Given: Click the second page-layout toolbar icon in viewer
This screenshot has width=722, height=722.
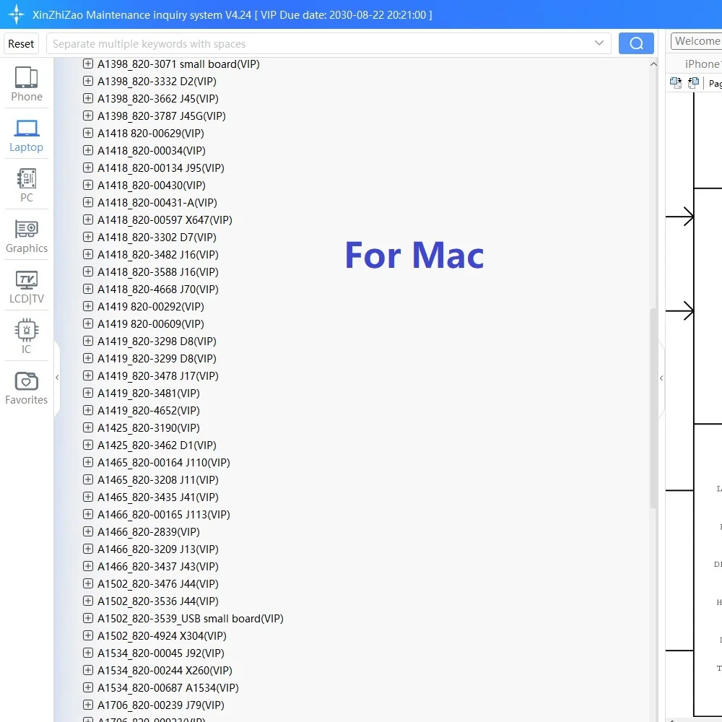Looking at the screenshot, I should [693, 83].
